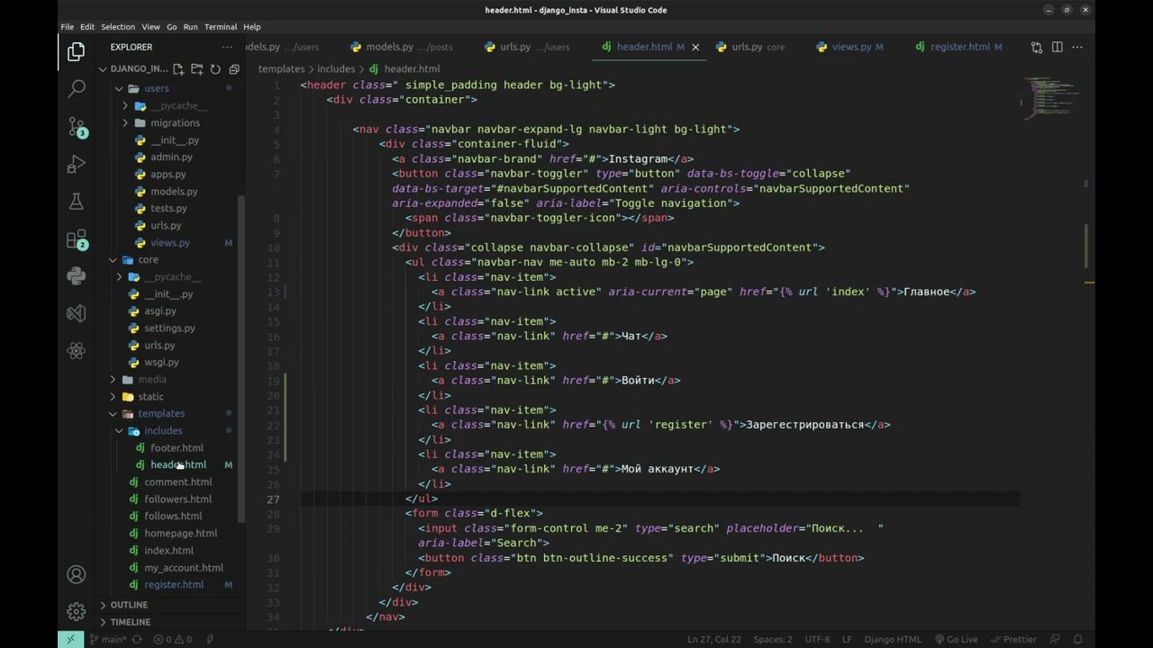This screenshot has height=648, width=1153.
Task: Change indentation via Spaces: 2
Action: tap(773, 639)
